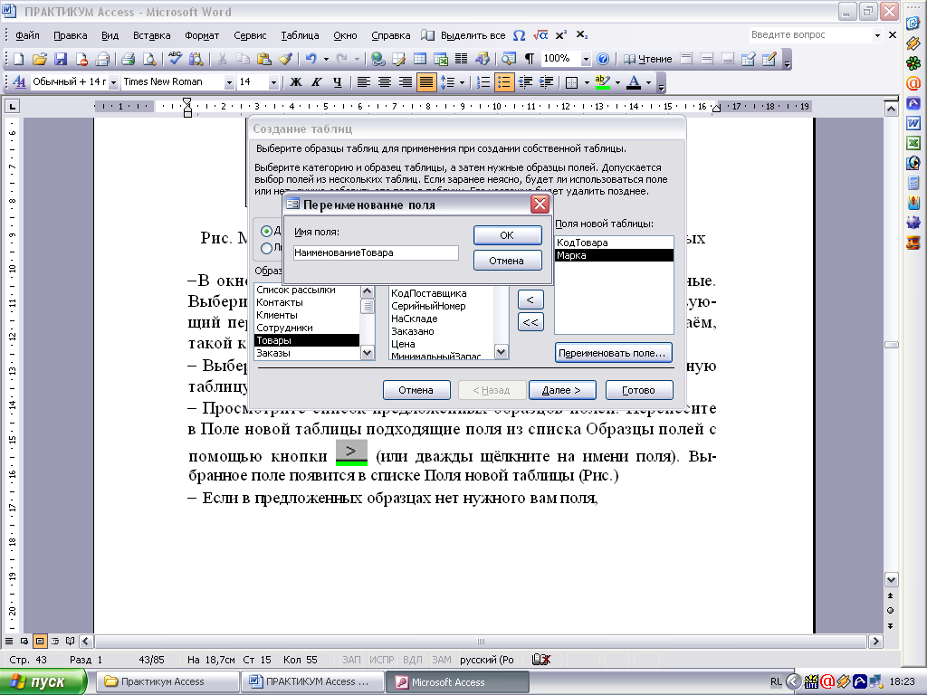The width and height of the screenshot is (927, 695).
Task: Apply the green text highlight color
Action: point(602,81)
